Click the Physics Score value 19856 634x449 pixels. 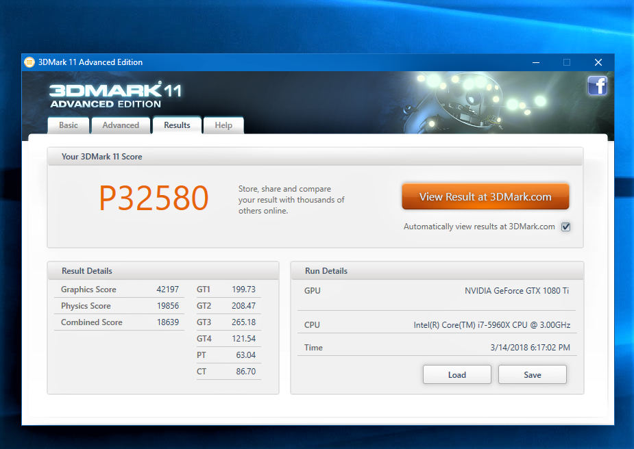168,306
